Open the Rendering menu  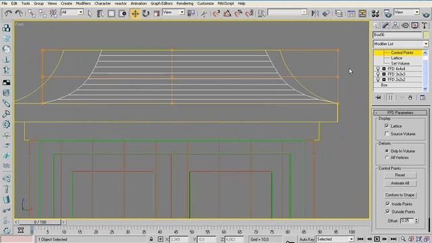pos(184,3)
